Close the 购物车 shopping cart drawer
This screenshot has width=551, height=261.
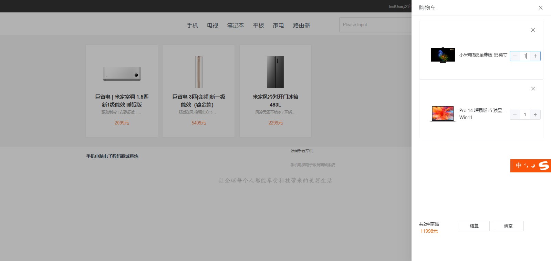tap(541, 8)
